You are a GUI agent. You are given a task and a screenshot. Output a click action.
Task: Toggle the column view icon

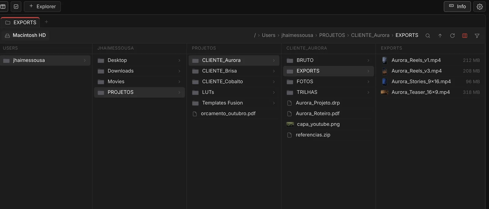coord(465,36)
